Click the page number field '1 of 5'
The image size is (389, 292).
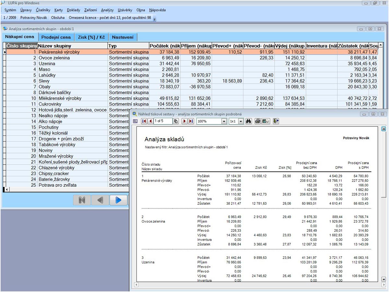coord(163,121)
